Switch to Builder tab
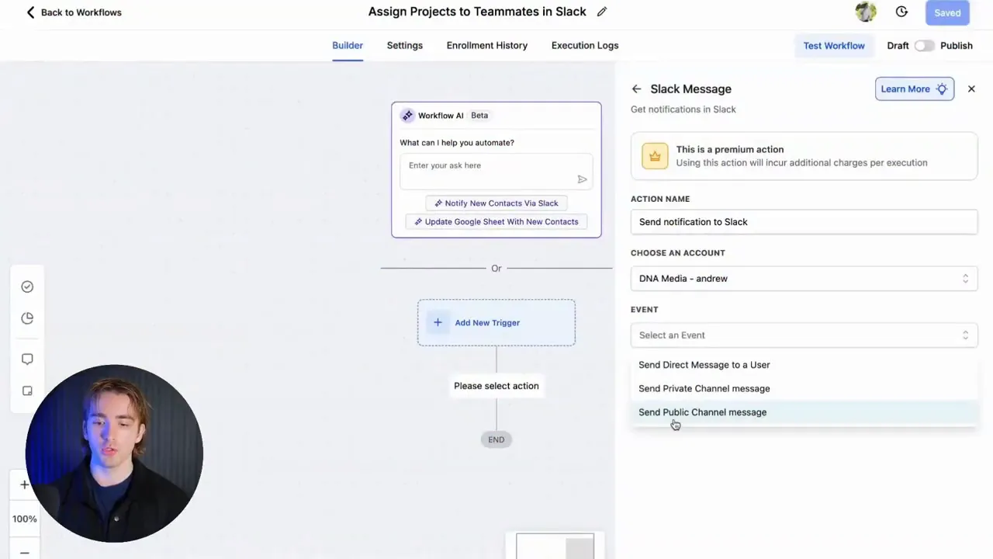Screen dimensions: 993x559 coord(348,45)
